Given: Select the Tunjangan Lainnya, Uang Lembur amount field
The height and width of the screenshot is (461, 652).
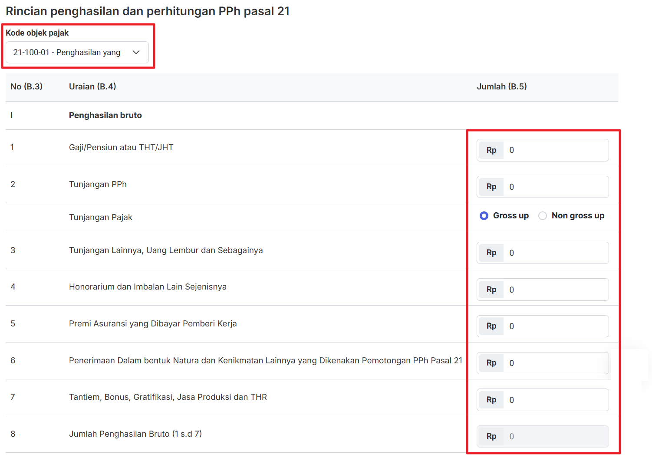Looking at the screenshot, I should pos(555,253).
